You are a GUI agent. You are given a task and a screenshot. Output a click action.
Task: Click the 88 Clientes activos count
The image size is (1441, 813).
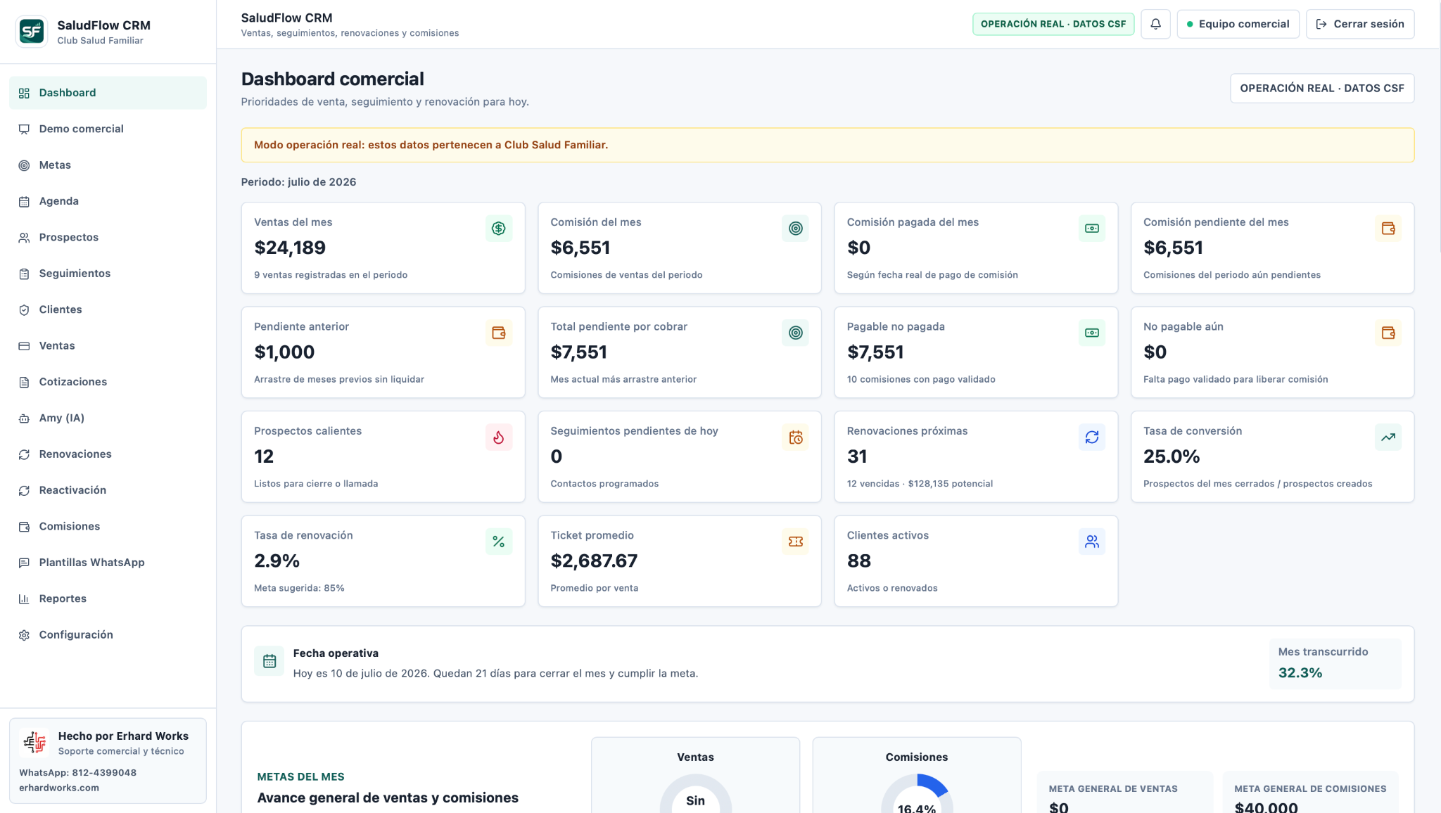(x=859, y=561)
